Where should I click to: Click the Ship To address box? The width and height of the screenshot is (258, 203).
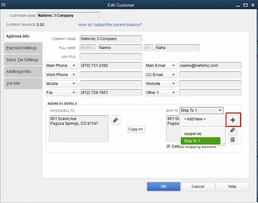[173, 129]
